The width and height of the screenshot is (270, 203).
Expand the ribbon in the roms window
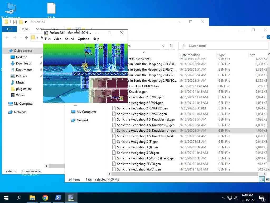[263, 37]
